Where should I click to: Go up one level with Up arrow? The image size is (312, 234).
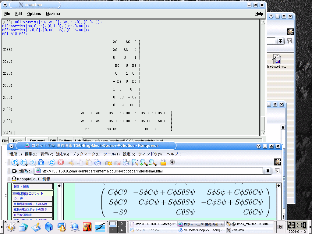pyautogui.click(x=15, y=162)
